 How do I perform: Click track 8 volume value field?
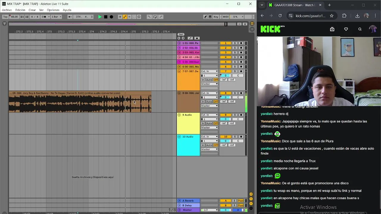(226, 97)
